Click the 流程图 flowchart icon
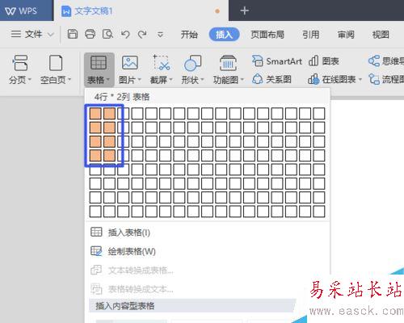 pos(374,79)
